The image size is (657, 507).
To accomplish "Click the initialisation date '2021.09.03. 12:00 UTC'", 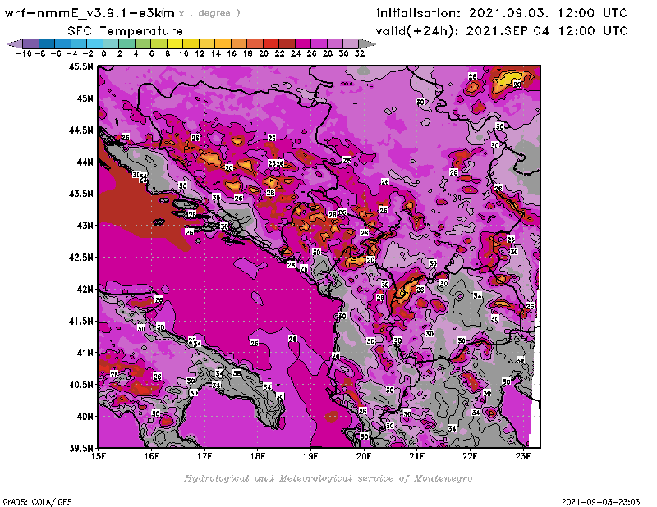I will pos(548,13).
